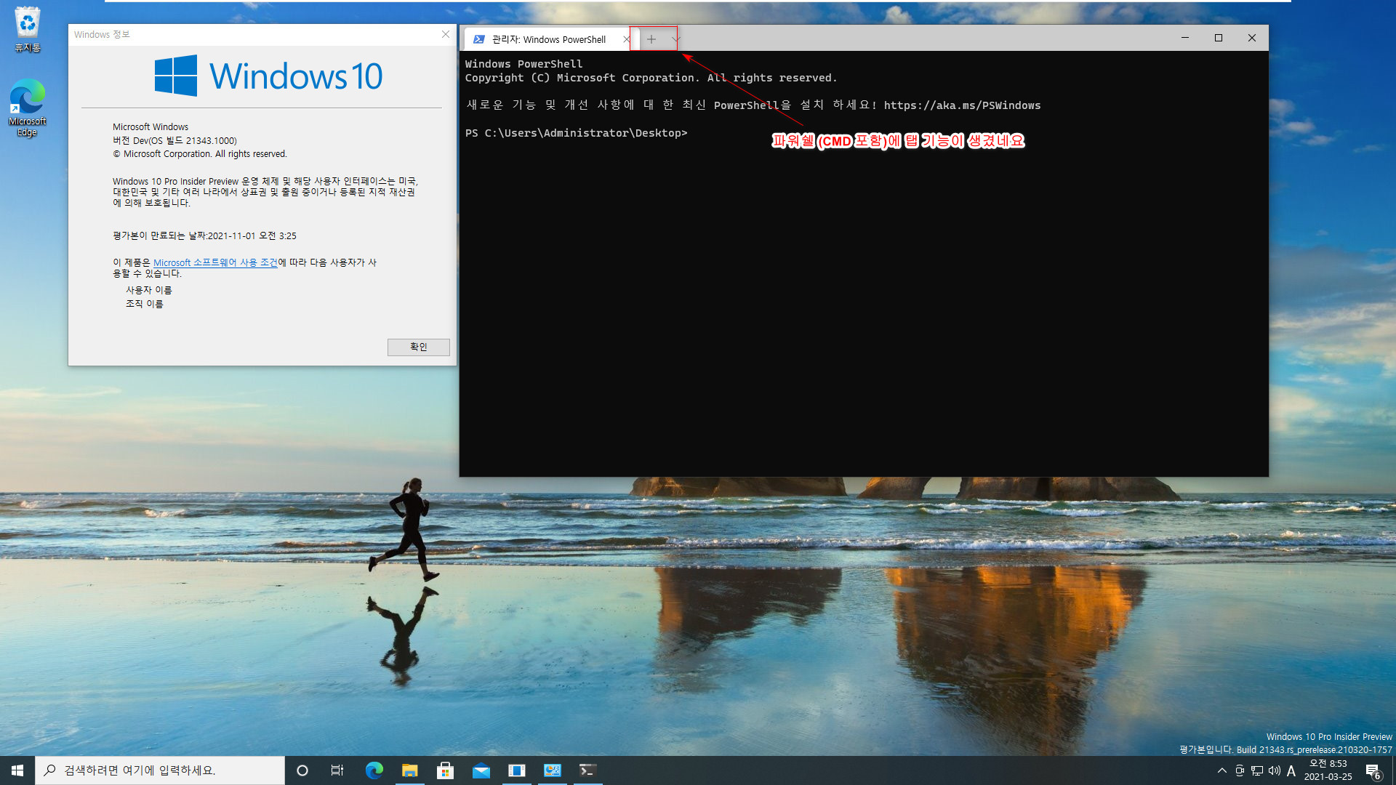The image size is (1396, 785).
Task: Open network status from the tray
Action: 1257,770
